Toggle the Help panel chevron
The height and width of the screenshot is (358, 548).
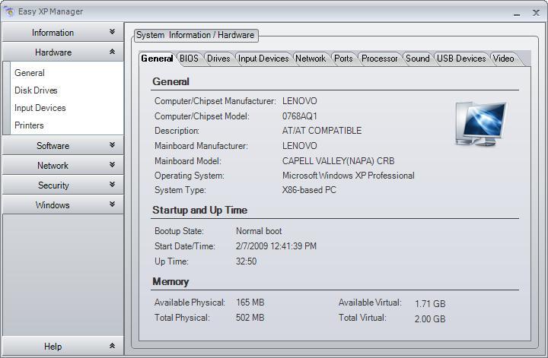[112, 346]
